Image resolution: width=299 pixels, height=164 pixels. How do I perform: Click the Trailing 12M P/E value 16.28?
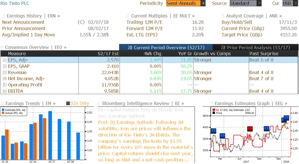[198, 22]
